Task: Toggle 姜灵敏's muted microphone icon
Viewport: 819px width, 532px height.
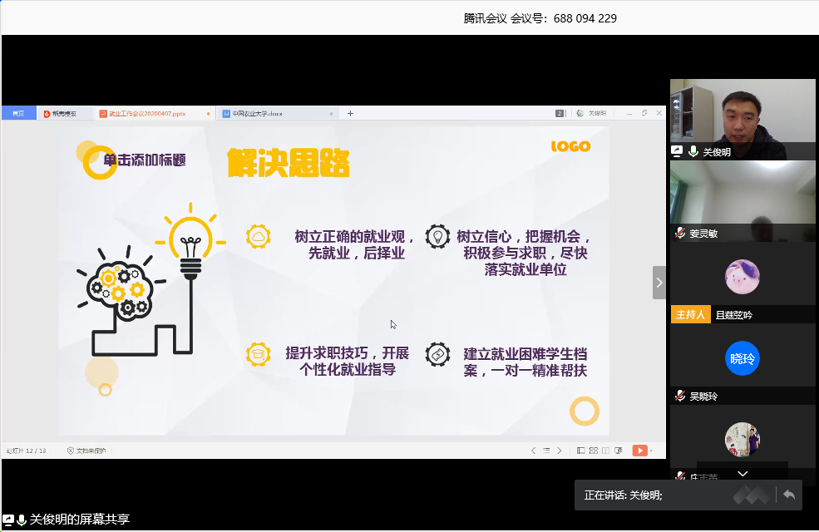Action: point(680,234)
